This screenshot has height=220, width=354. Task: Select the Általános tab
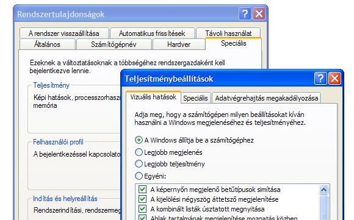tap(47, 44)
